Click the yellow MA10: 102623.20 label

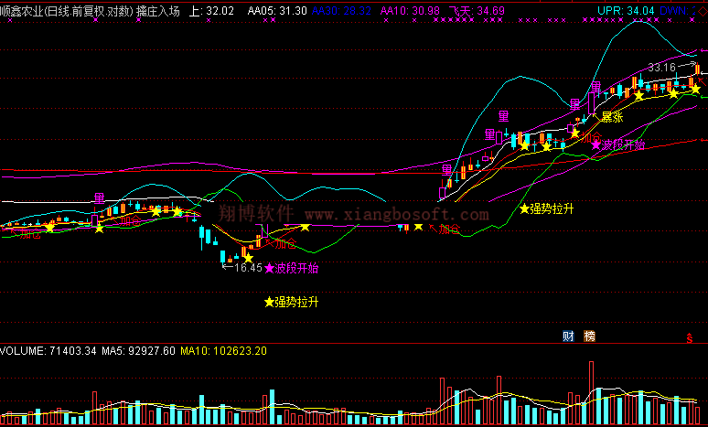click(223, 351)
